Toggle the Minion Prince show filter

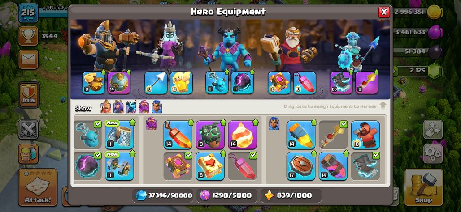(x=131, y=107)
